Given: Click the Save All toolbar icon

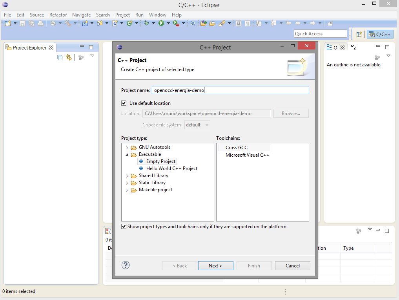Looking at the screenshot, I should pos(31,24).
